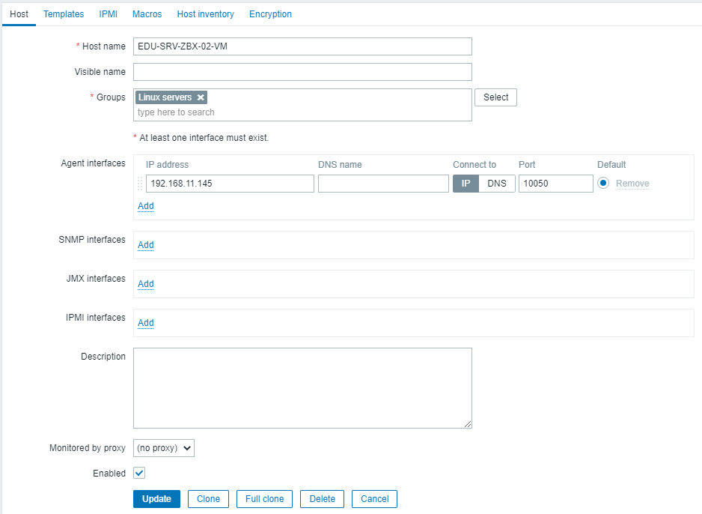The height and width of the screenshot is (514, 702).
Task: Delete this host with the Delete button
Action: pos(322,499)
